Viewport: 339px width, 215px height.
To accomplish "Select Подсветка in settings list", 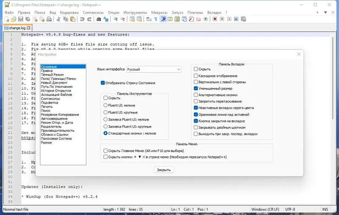I will (x=50, y=103).
